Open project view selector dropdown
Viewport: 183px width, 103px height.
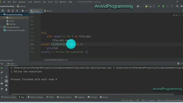[x=3, y=11]
